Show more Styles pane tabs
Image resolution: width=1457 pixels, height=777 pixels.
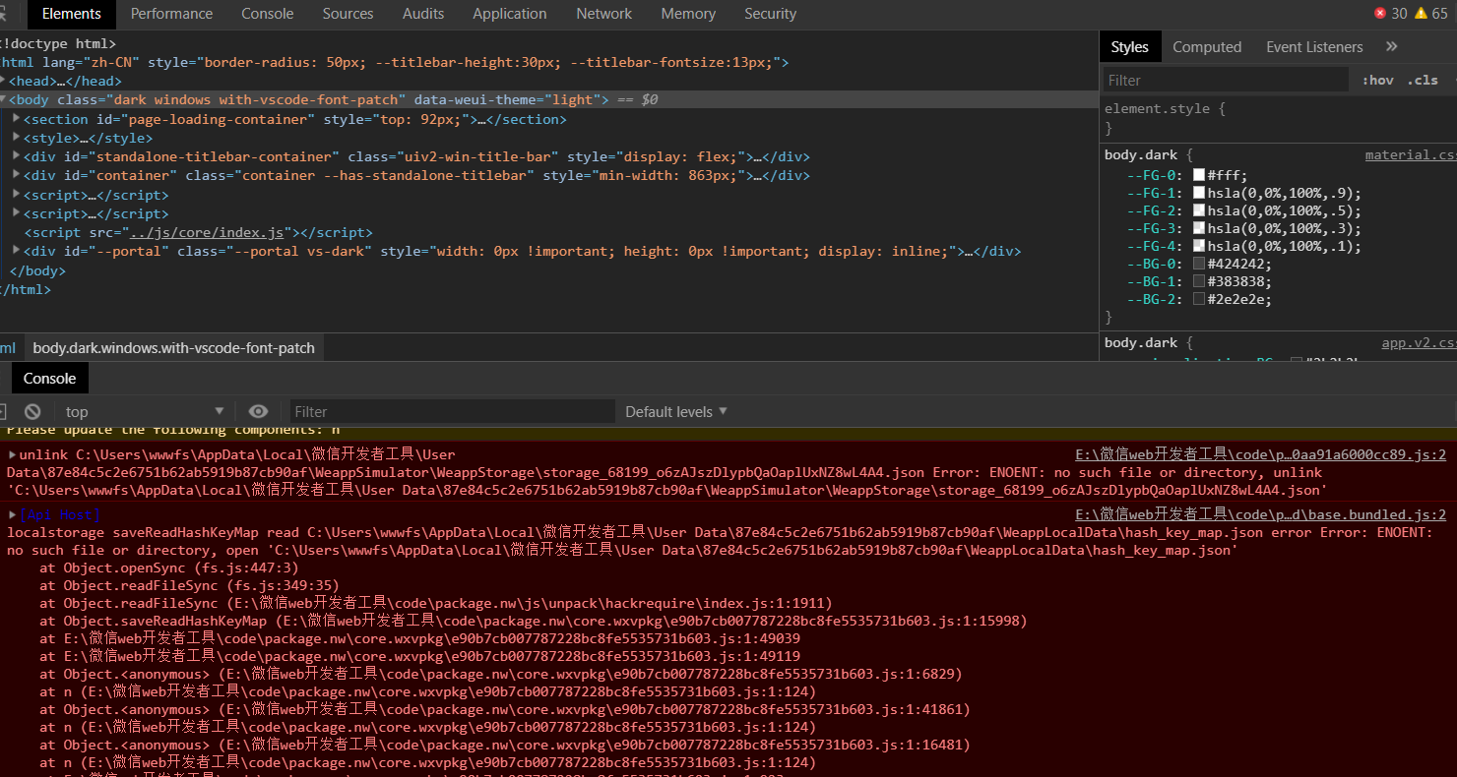tap(1391, 46)
